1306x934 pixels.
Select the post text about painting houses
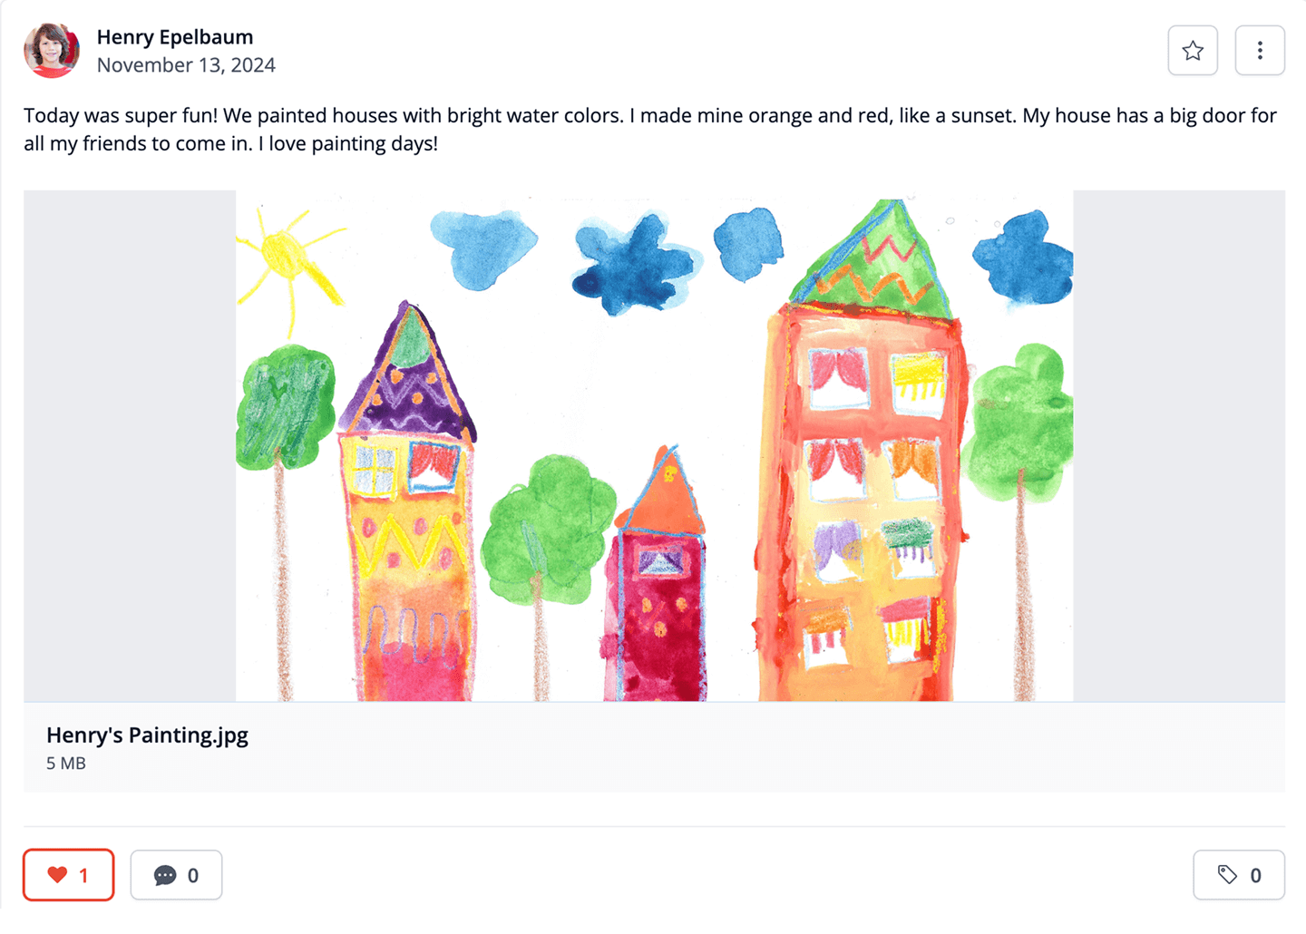(x=650, y=130)
